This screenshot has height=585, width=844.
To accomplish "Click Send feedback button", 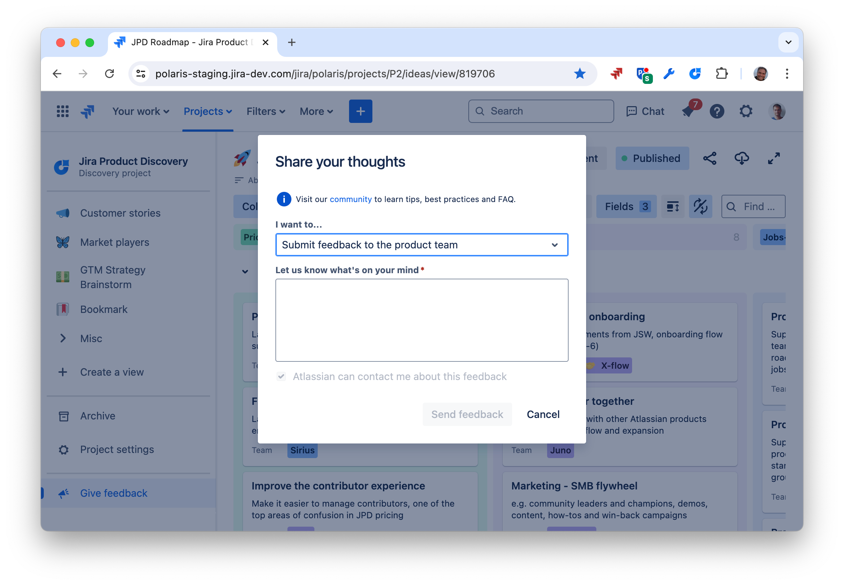I will click(467, 414).
